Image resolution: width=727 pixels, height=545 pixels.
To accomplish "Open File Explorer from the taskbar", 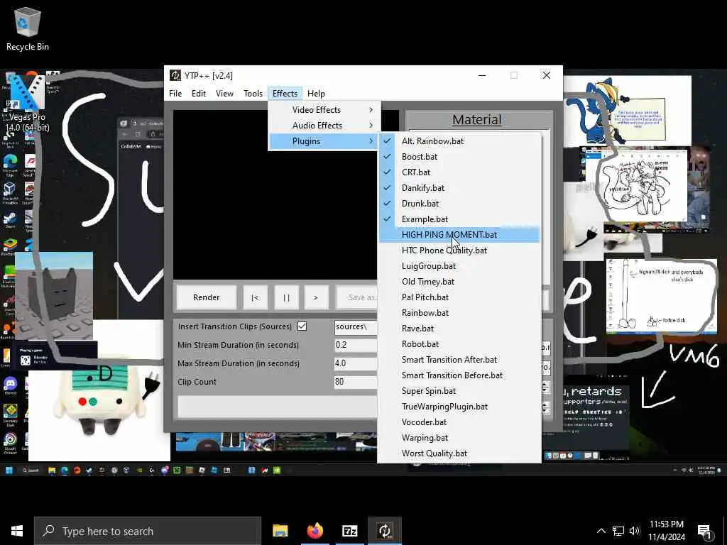I will [x=280, y=531].
